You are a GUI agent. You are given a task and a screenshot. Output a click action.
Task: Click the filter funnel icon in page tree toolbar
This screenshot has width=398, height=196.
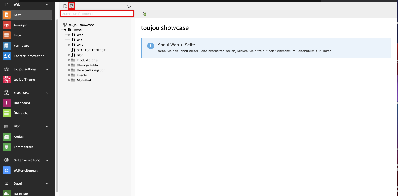71,6
